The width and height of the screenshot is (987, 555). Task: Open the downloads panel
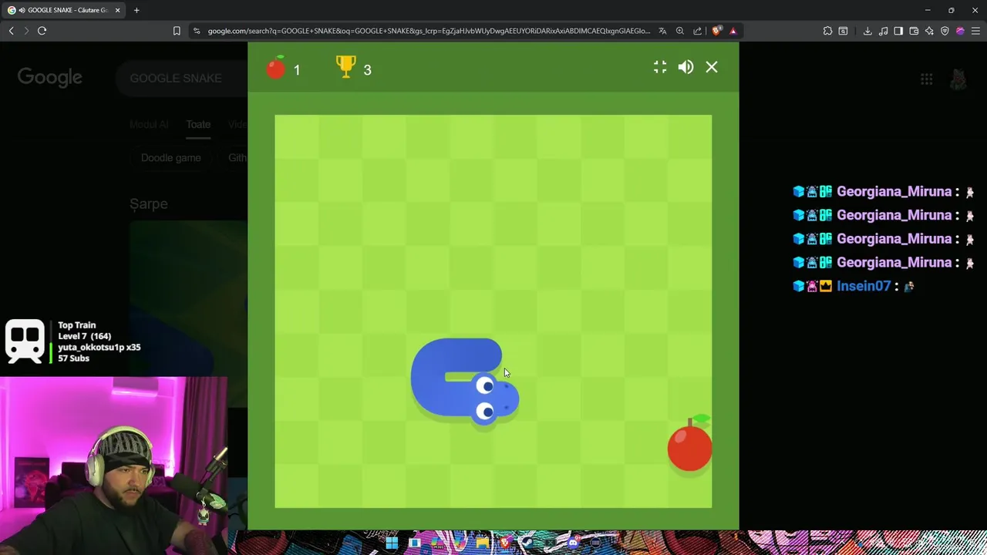coord(867,31)
